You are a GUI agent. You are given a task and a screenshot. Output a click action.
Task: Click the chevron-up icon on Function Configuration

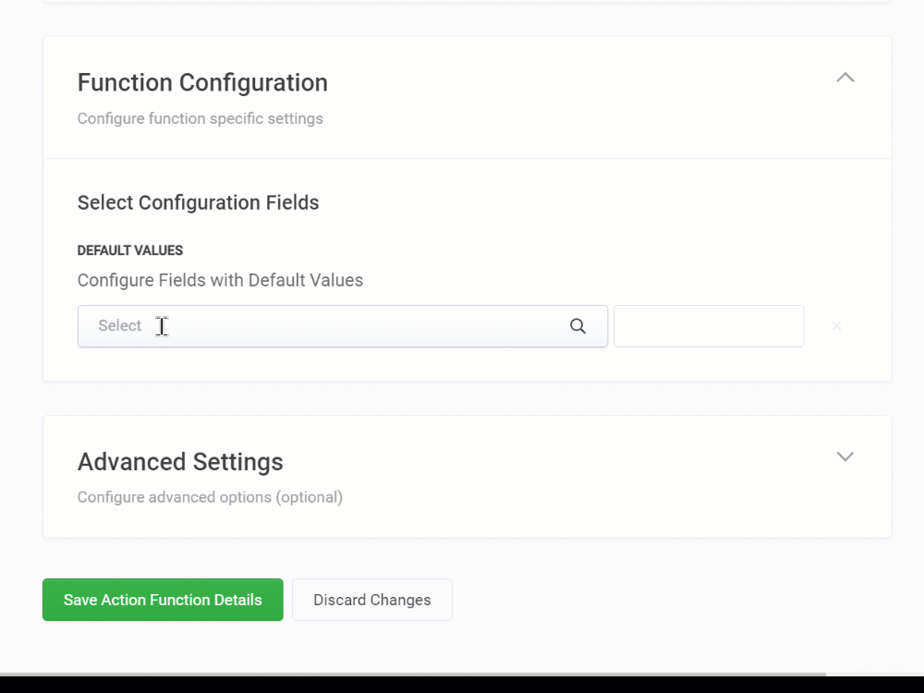pos(845,78)
